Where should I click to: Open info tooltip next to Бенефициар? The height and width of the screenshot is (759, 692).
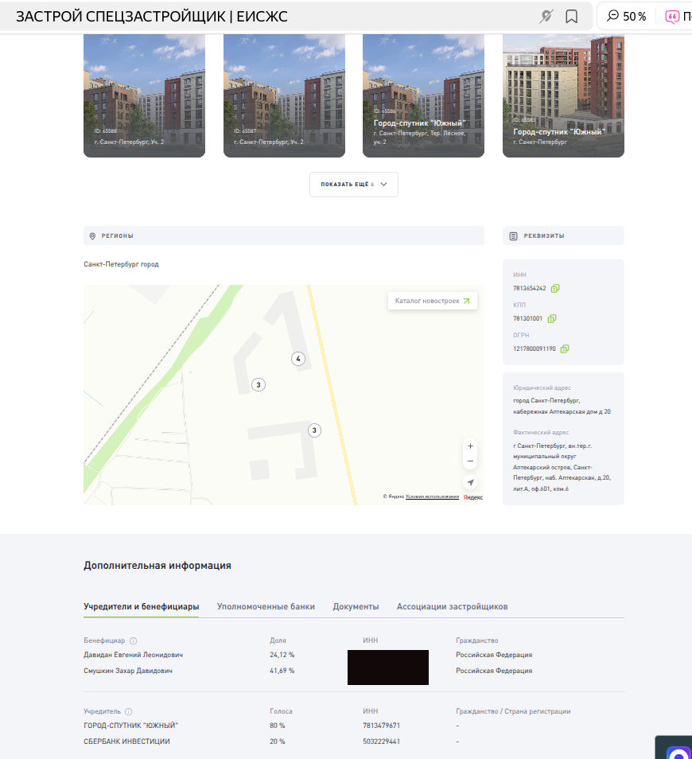click(134, 640)
